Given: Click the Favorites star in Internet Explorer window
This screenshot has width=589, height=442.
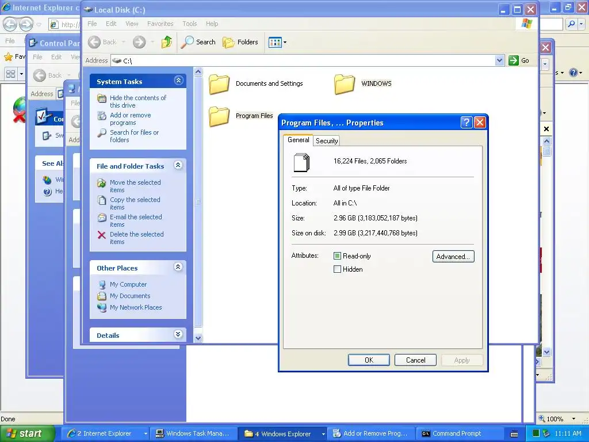Looking at the screenshot, I should (x=8, y=57).
